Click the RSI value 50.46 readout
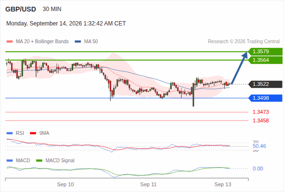The image size is (284, 192). 259,146
